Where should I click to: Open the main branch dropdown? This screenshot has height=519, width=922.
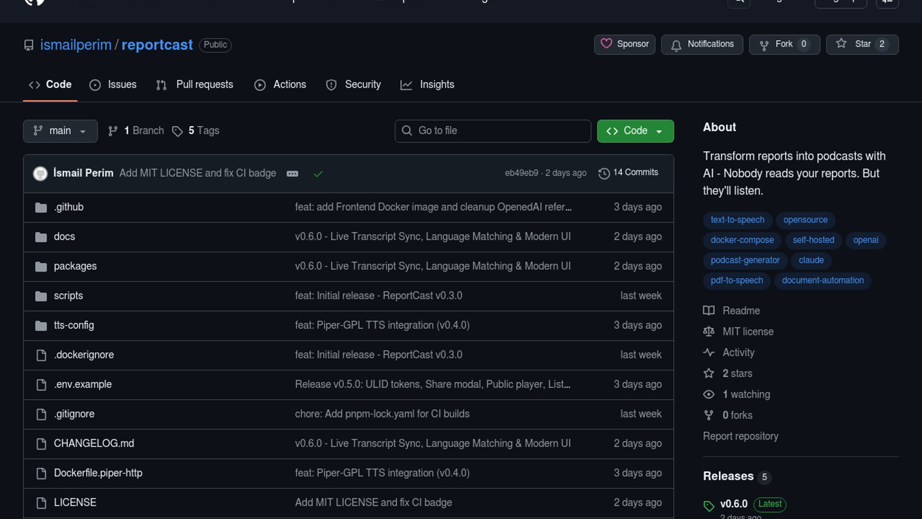pos(60,131)
